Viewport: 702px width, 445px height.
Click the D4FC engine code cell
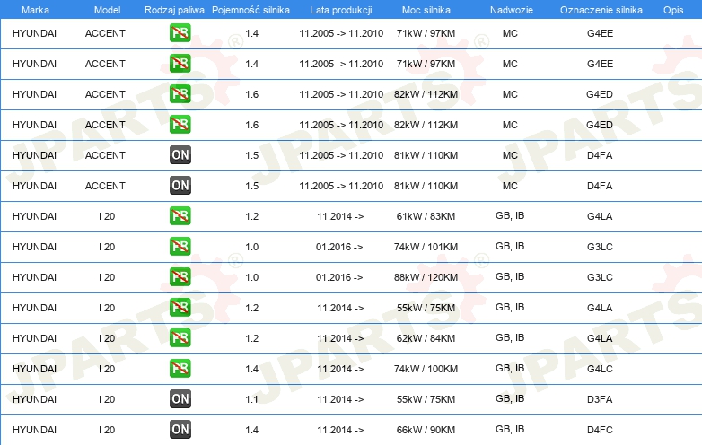point(600,430)
